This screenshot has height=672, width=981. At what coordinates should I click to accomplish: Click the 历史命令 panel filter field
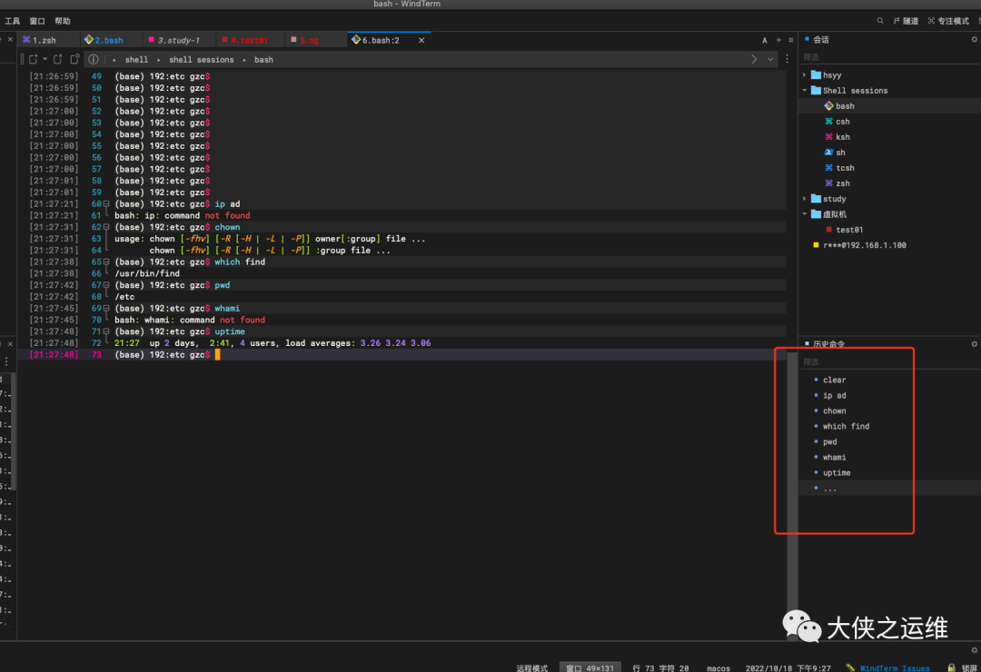pyautogui.click(x=889, y=361)
